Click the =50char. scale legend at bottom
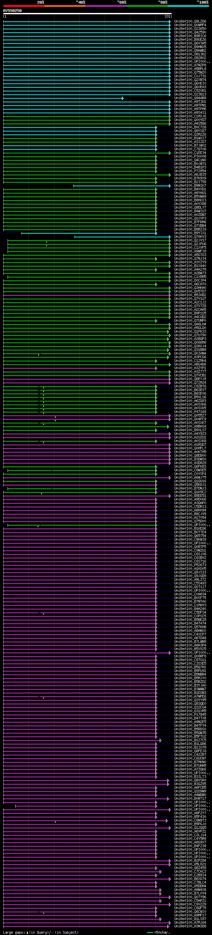212x935 pixels. point(159,932)
